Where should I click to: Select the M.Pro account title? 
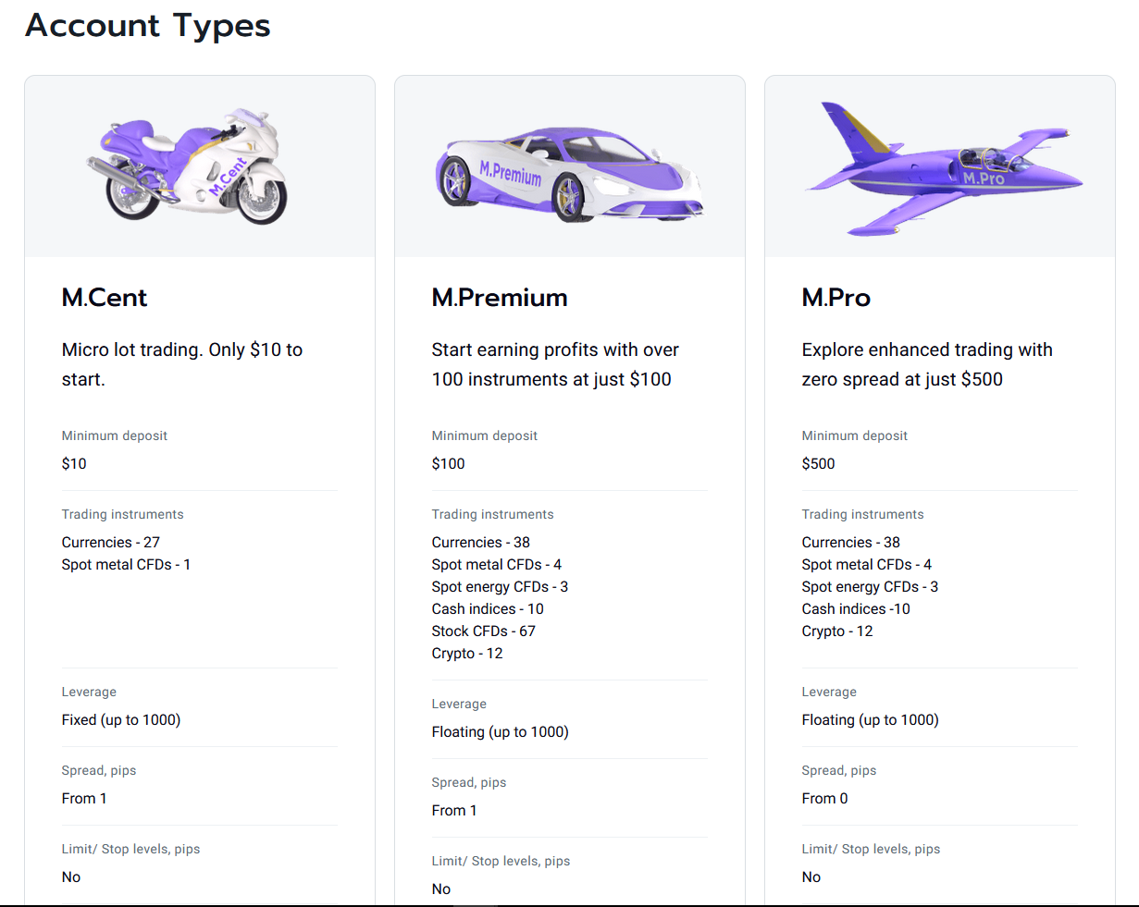pos(836,298)
